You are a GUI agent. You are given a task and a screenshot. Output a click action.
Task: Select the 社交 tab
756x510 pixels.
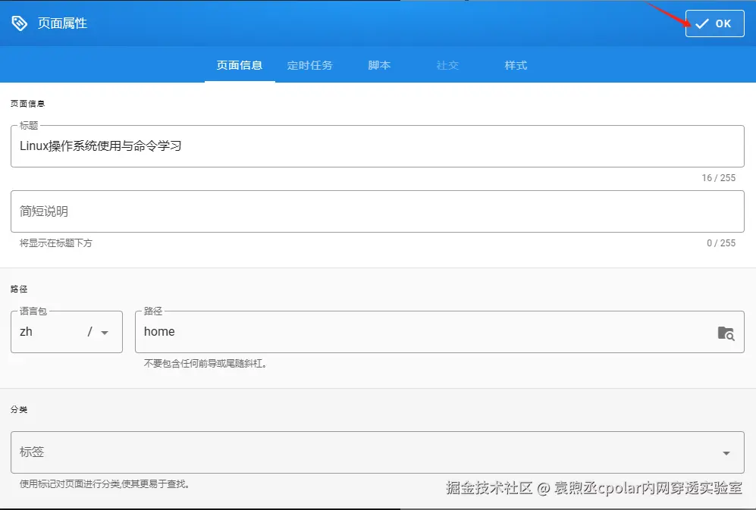[x=447, y=65]
